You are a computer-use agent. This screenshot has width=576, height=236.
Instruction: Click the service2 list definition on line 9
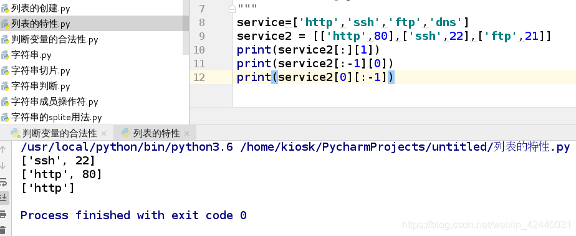pyautogui.click(x=394, y=36)
